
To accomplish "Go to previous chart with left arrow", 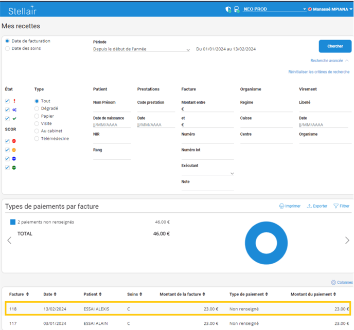I will (x=9, y=240).
